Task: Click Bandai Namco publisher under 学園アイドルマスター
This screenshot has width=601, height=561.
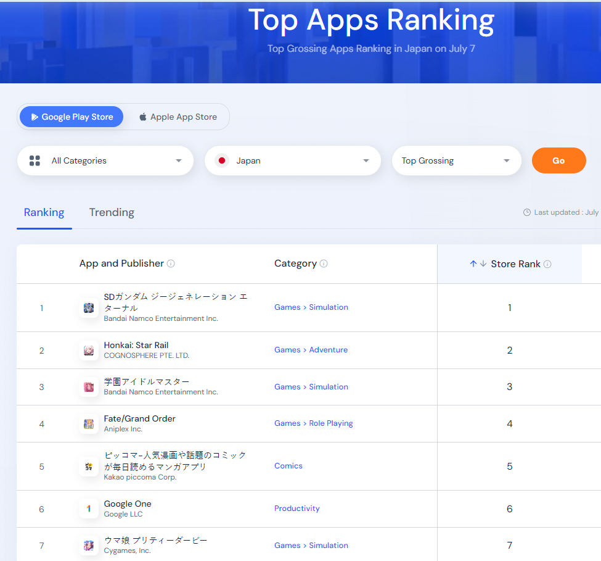Action: coord(161,392)
